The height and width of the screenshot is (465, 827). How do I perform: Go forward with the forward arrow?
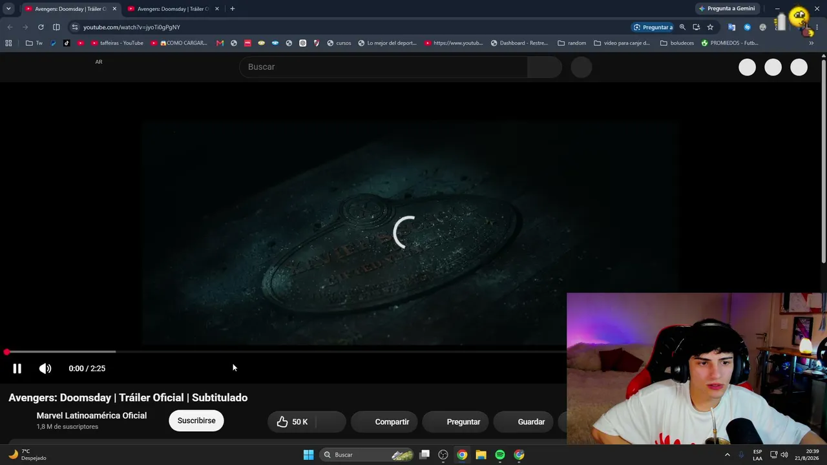[x=25, y=27]
